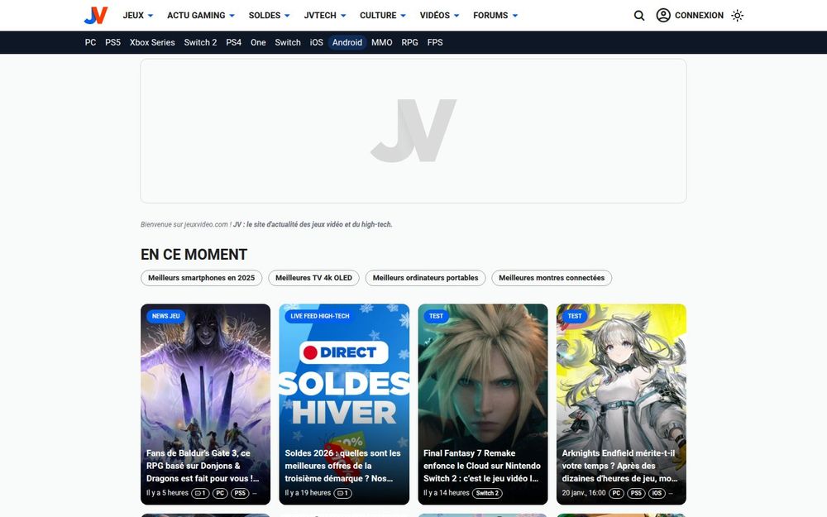Click the JV logo in the header
This screenshot has height=517, width=827.
click(x=95, y=15)
